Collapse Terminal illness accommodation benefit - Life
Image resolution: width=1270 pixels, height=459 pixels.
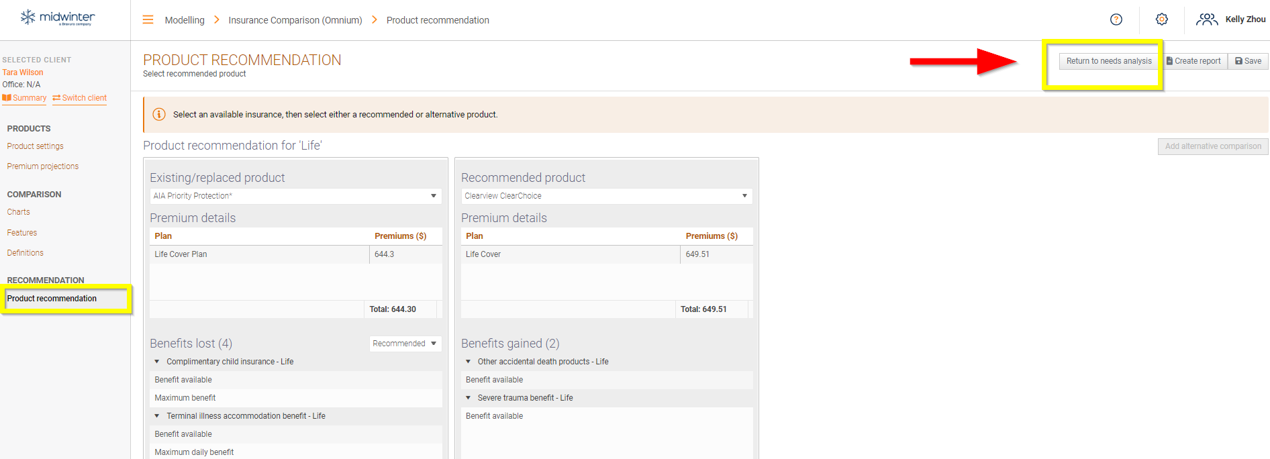click(x=157, y=416)
